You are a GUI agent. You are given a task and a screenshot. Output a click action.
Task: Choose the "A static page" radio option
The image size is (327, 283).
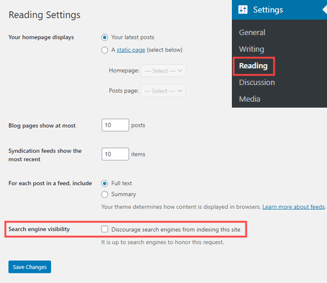click(x=105, y=50)
